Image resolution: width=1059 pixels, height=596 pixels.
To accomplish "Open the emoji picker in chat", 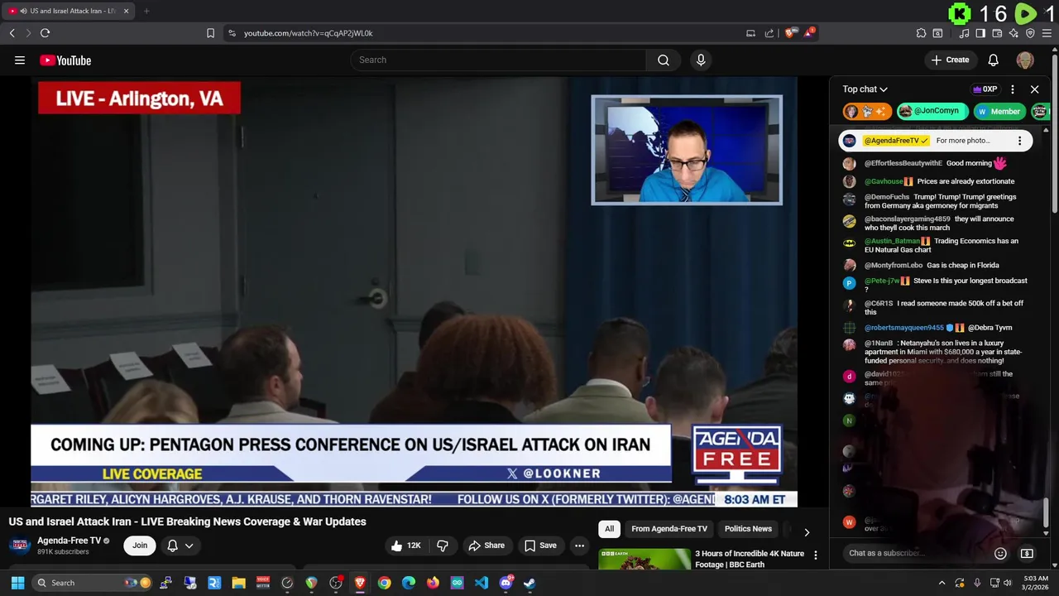I will point(1000,553).
